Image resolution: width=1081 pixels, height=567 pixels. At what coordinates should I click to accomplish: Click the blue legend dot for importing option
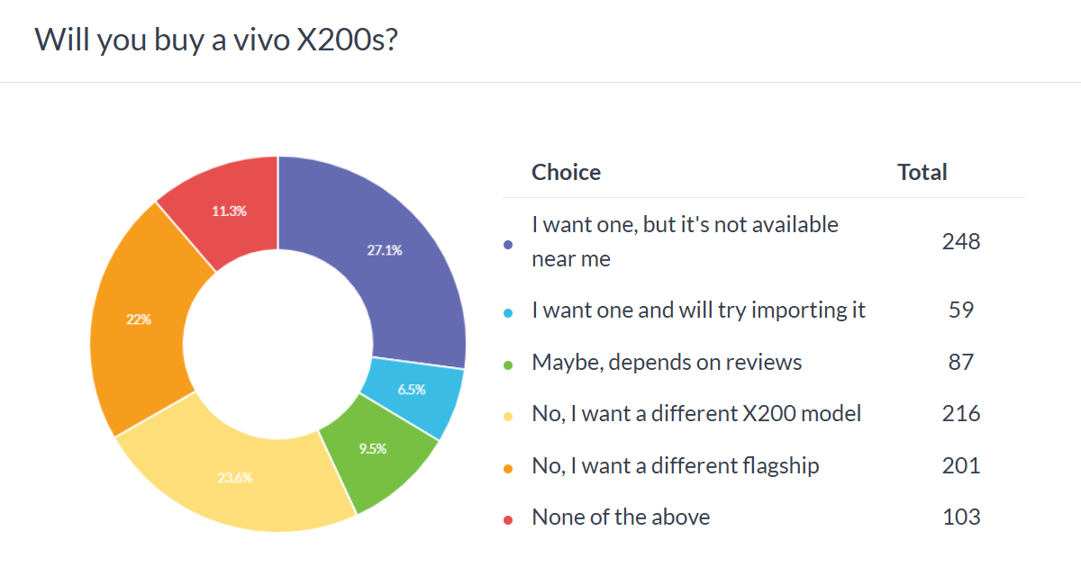pos(509,312)
